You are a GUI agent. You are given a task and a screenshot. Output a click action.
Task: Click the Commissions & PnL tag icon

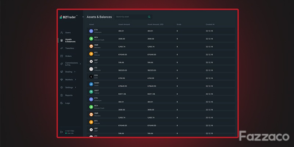pyautogui.click(x=61, y=64)
